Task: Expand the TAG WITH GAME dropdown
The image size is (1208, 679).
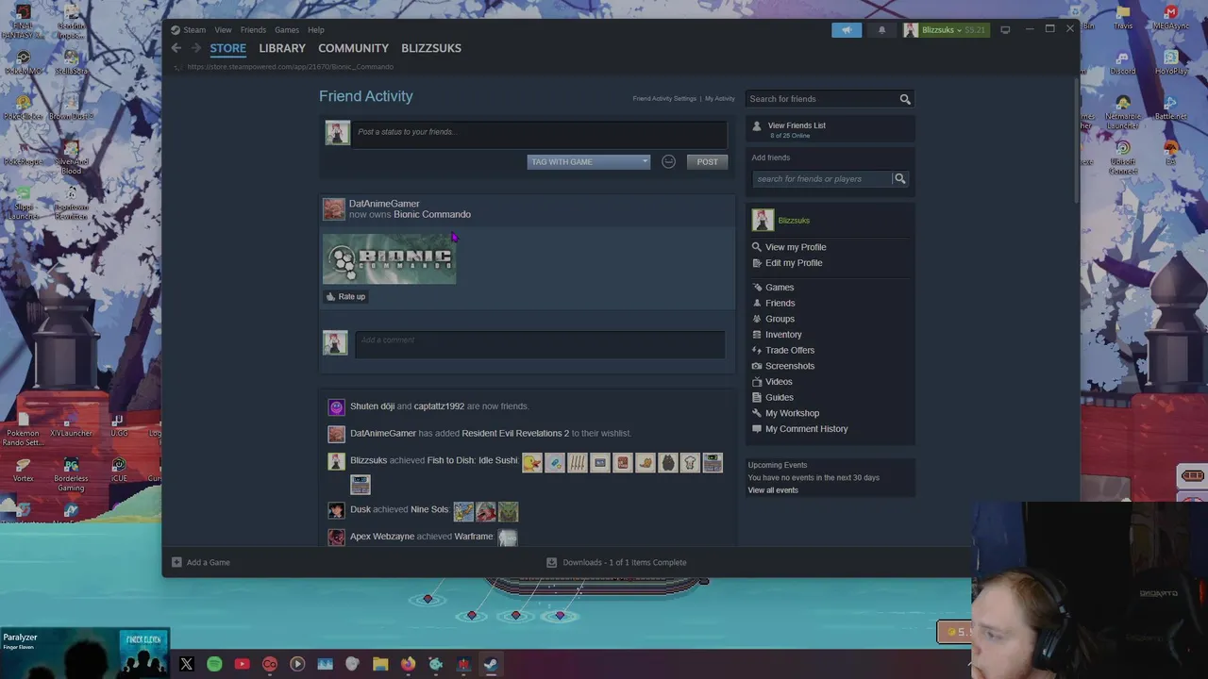Action: [589, 162]
